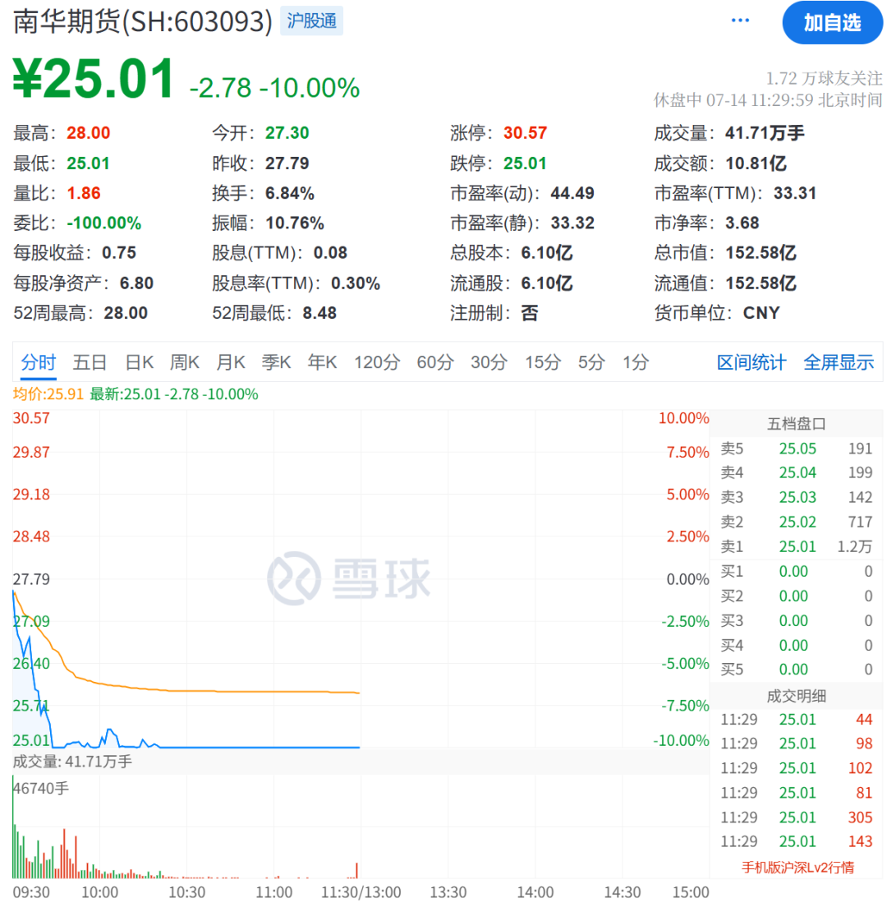Open the 日K chart tab

(x=140, y=362)
